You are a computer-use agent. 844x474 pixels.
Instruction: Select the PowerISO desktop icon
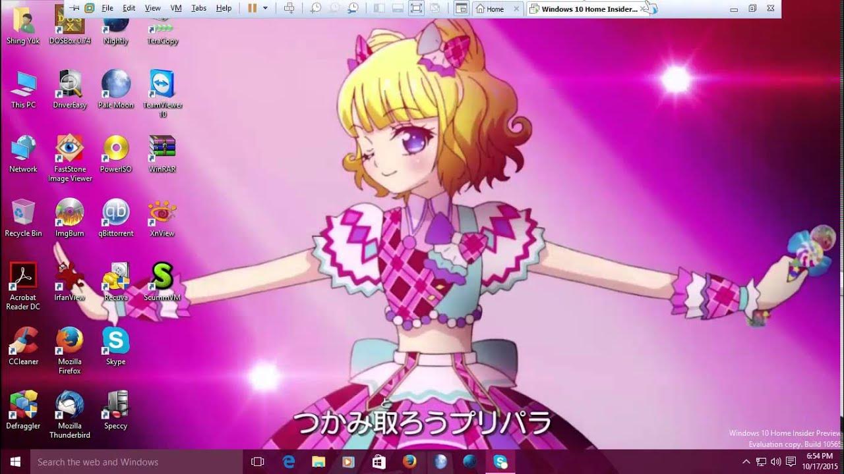[115, 154]
